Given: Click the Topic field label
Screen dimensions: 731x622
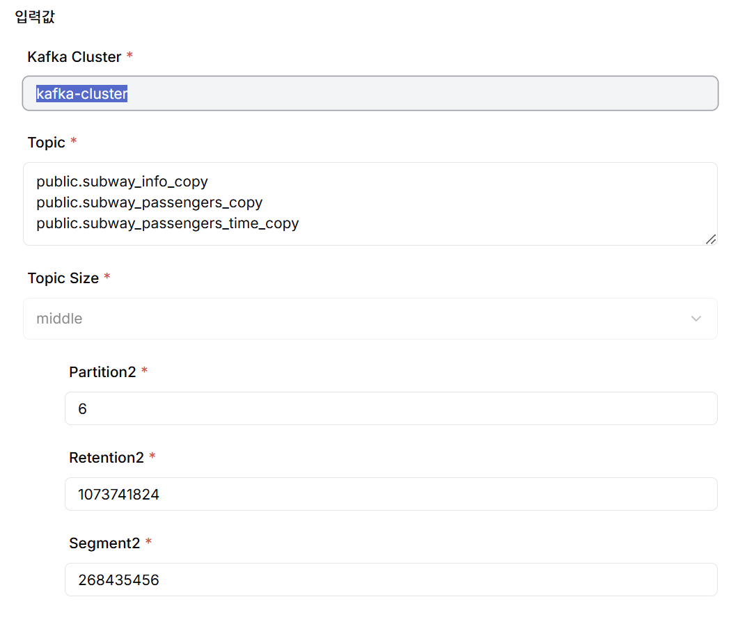Looking at the screenshot, I should click(46, 143).
